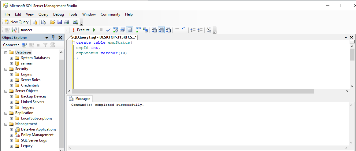Click the Change Connection icon
The height and width of the screenshot is (151, 356).
click(14, 30)
